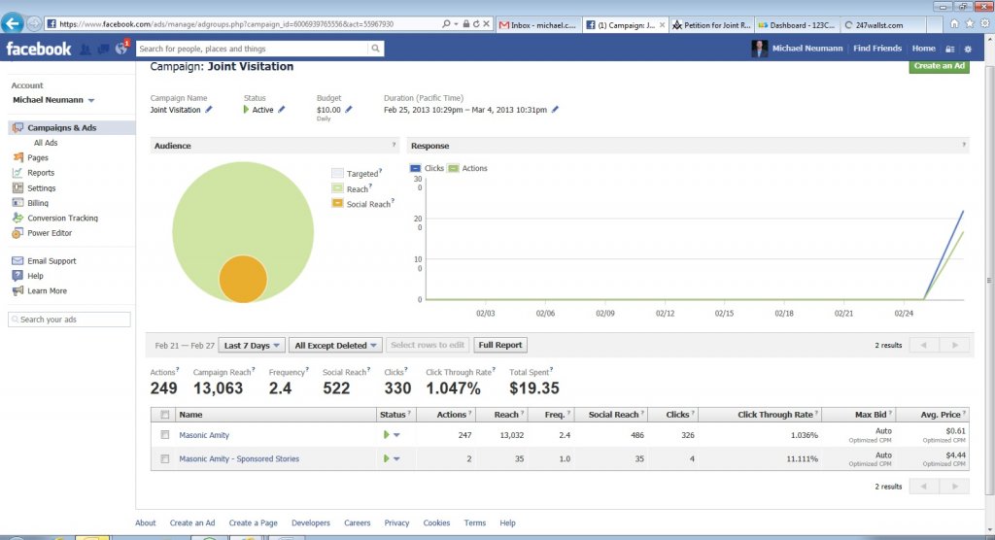
Task: Open the Last 7 Days date range dropdown
Action: pos(252,345)
